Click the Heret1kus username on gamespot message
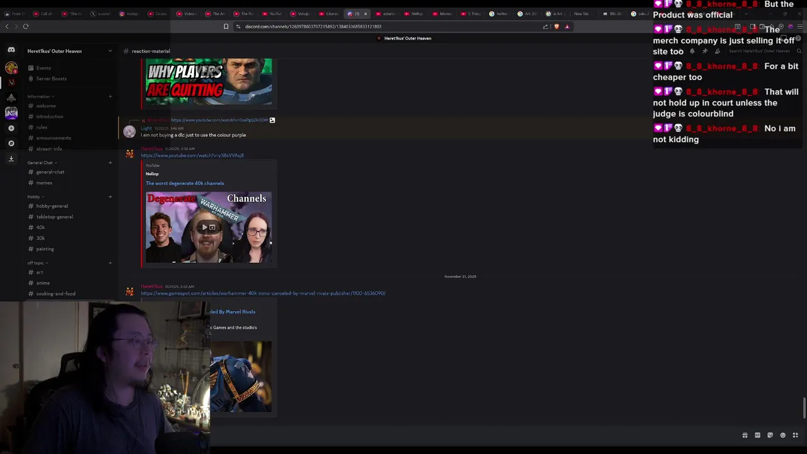The height and width of the screenshot is (454, 807). (x=151, y=287)
